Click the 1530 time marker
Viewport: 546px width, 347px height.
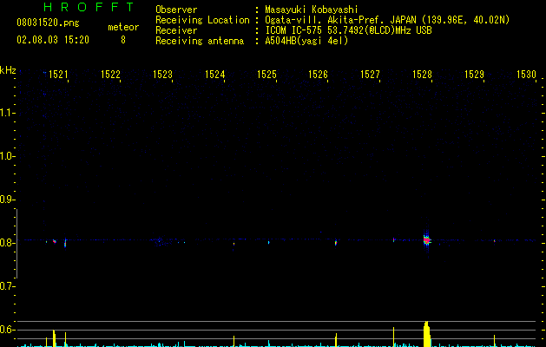(x=526, y=75)
